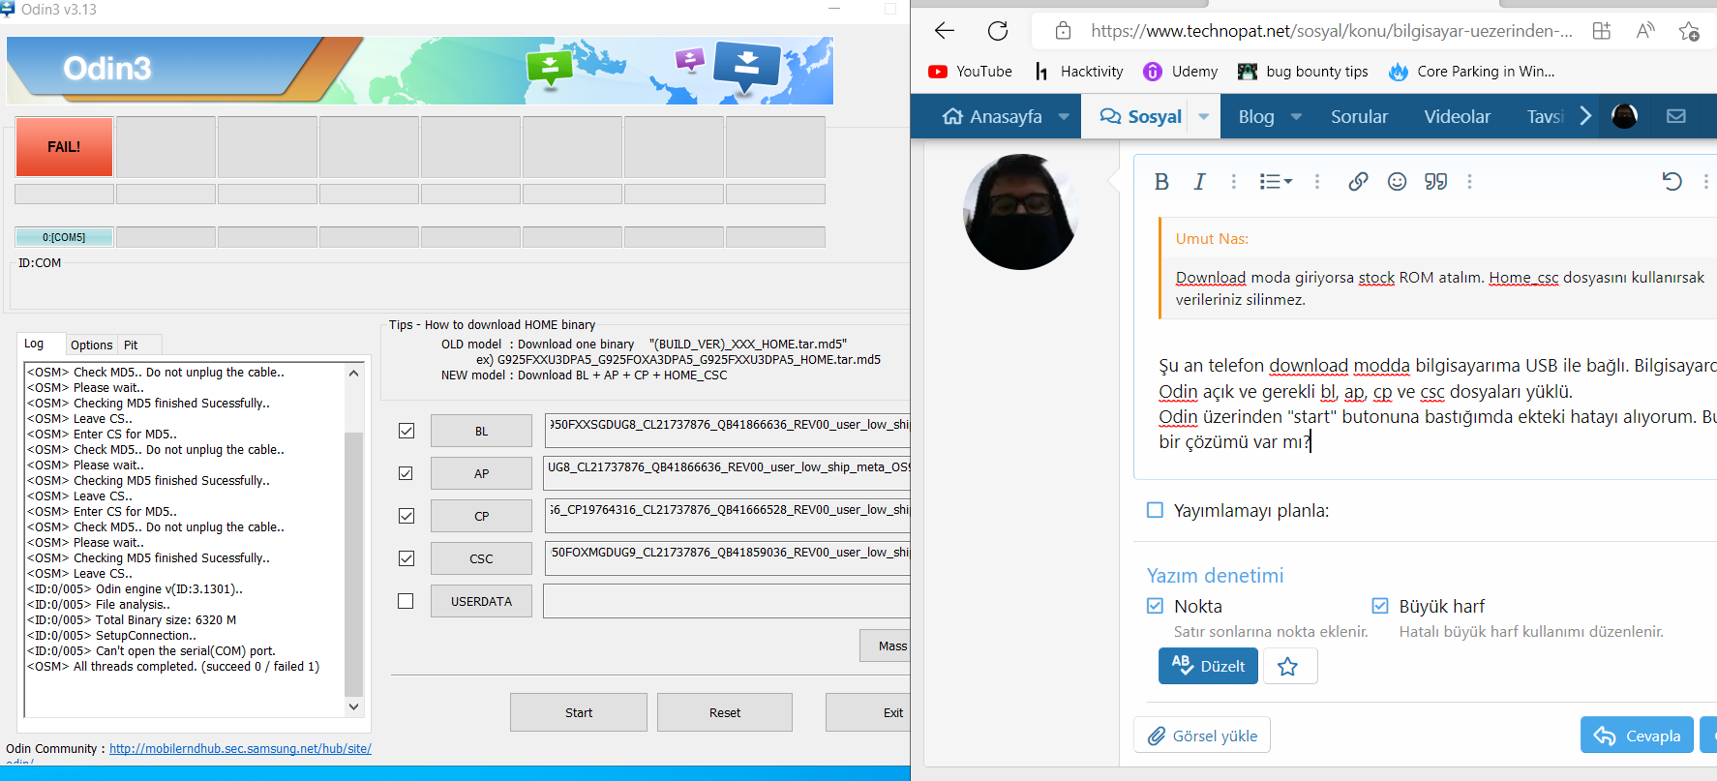Add this page to favorites

[x=1689, y=31]
